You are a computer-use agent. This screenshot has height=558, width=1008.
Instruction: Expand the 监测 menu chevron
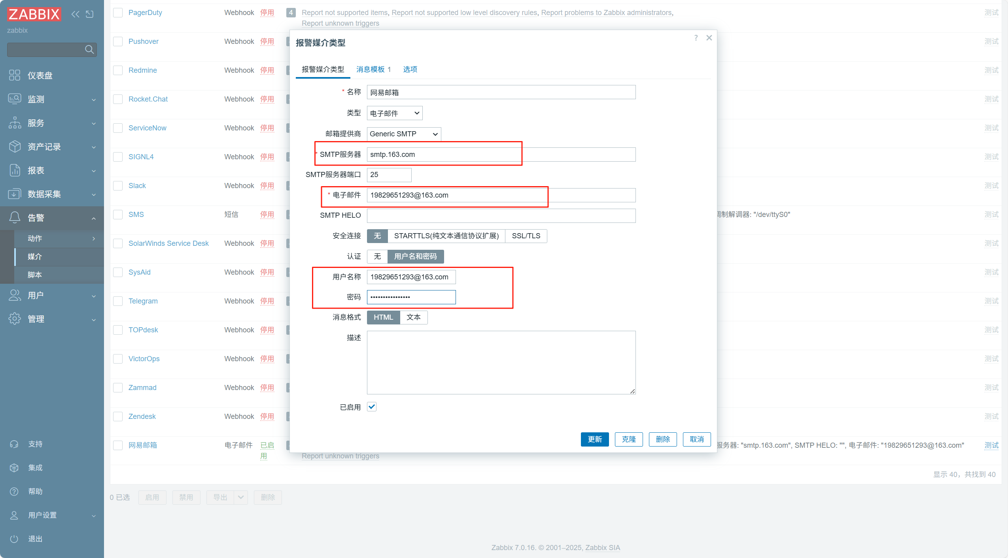coord(94,100)
